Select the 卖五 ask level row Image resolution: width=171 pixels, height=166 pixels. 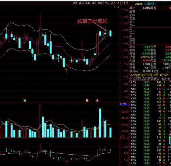pyautogui.click(x=150, y=12)
